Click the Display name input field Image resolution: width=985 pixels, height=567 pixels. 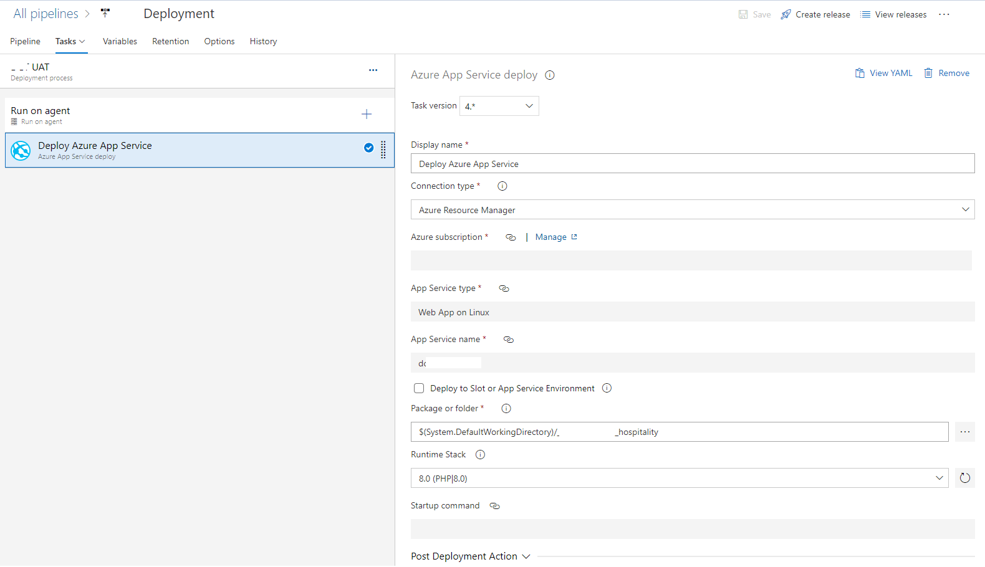pyautogui.click(x=693, y=163)
